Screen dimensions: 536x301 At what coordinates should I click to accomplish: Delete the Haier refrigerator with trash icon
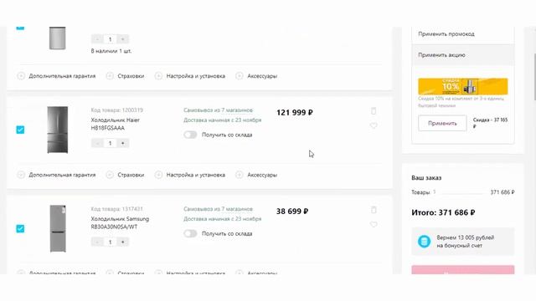pyautogui.click(x=374, y=111)
